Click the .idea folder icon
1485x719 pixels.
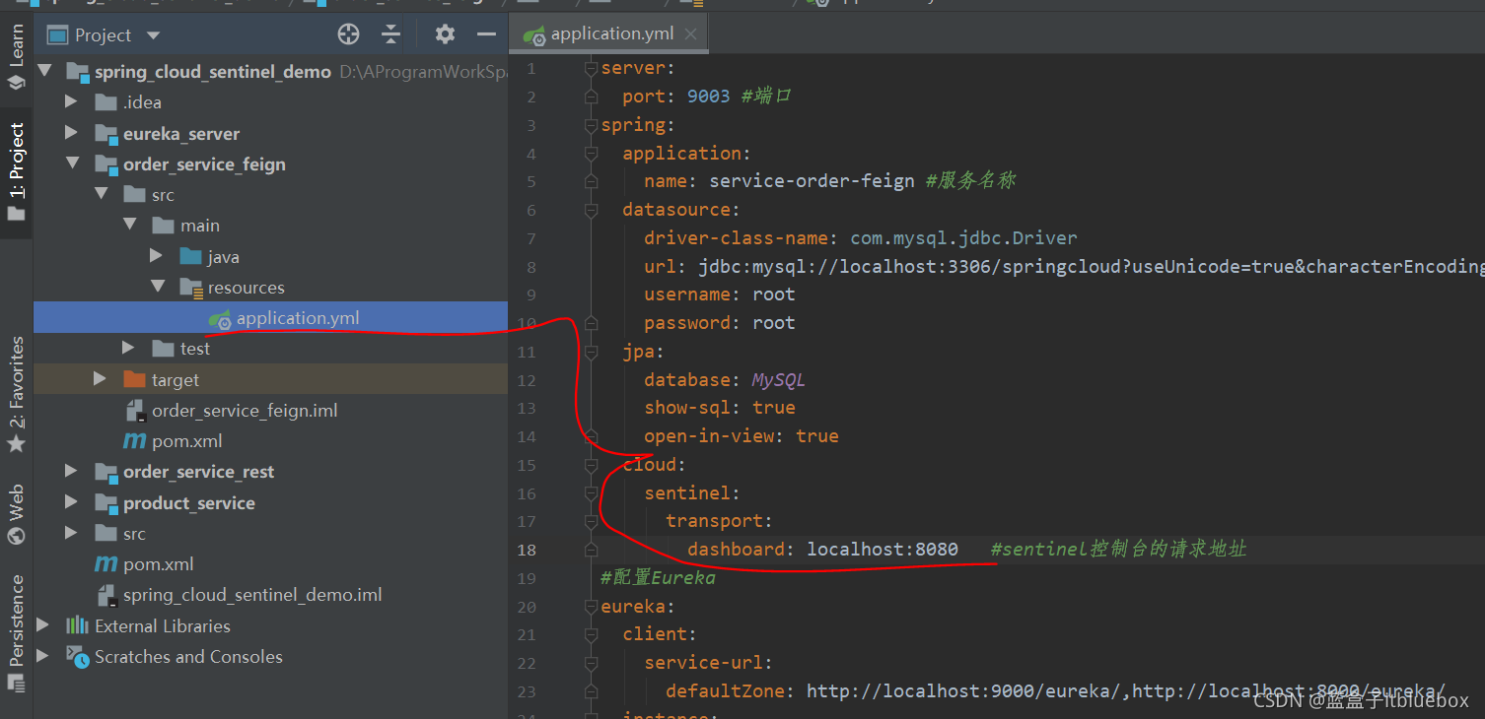coord(106,102)
